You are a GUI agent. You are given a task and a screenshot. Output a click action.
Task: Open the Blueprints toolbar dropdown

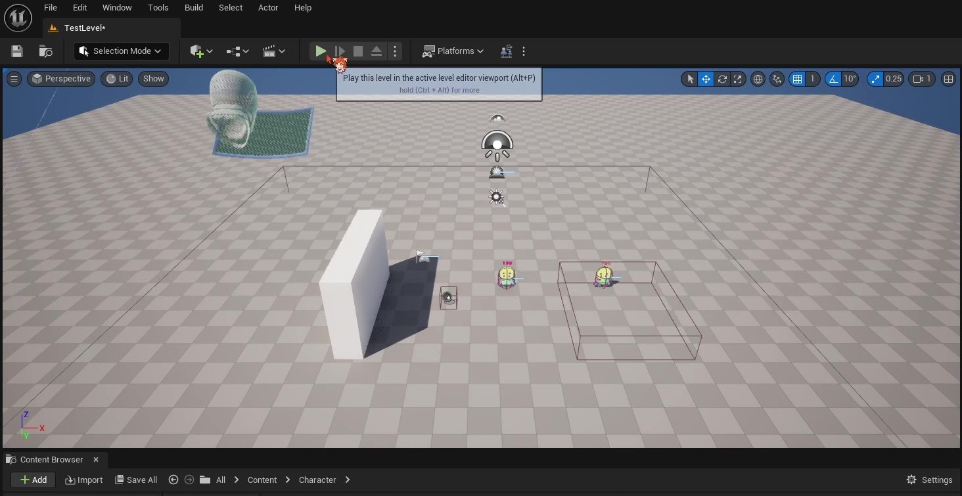coord(237,51)
